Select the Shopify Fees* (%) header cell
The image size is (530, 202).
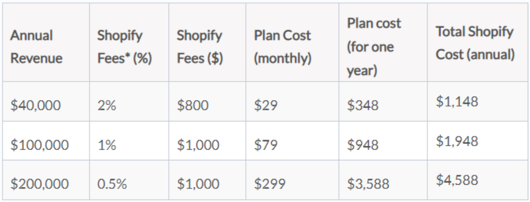pos(129,42)
